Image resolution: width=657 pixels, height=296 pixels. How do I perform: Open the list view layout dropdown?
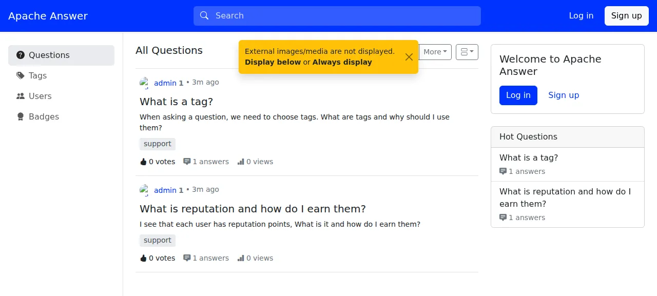[467, 52]
